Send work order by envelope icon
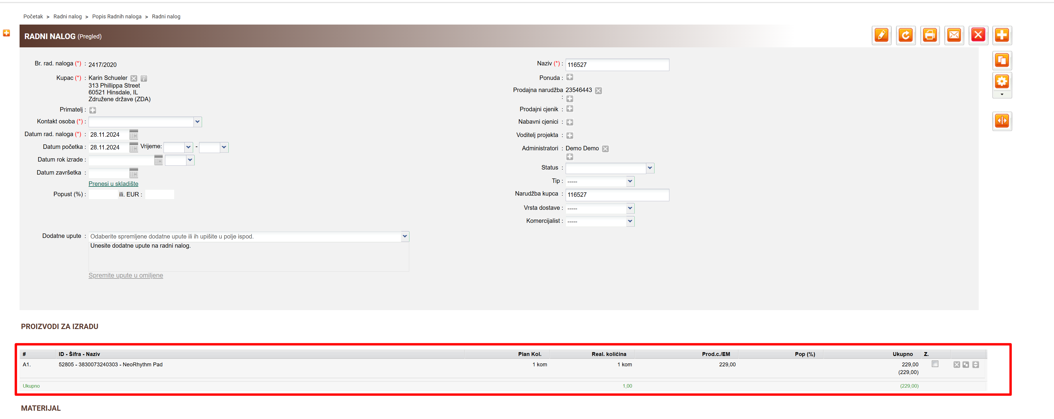This screenshot has height=419, width=1054. point(954,35)
